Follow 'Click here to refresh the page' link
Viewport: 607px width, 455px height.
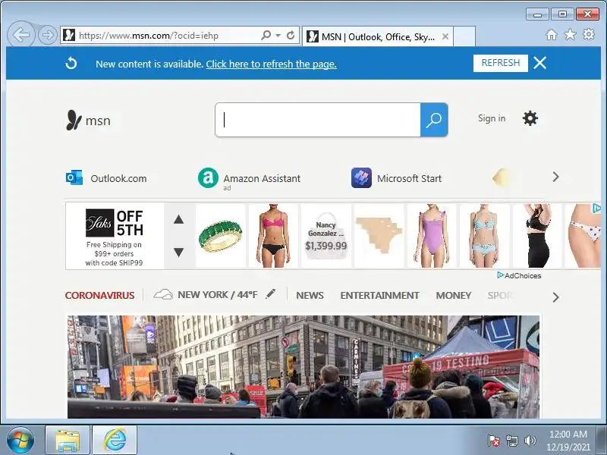[271, 64]
